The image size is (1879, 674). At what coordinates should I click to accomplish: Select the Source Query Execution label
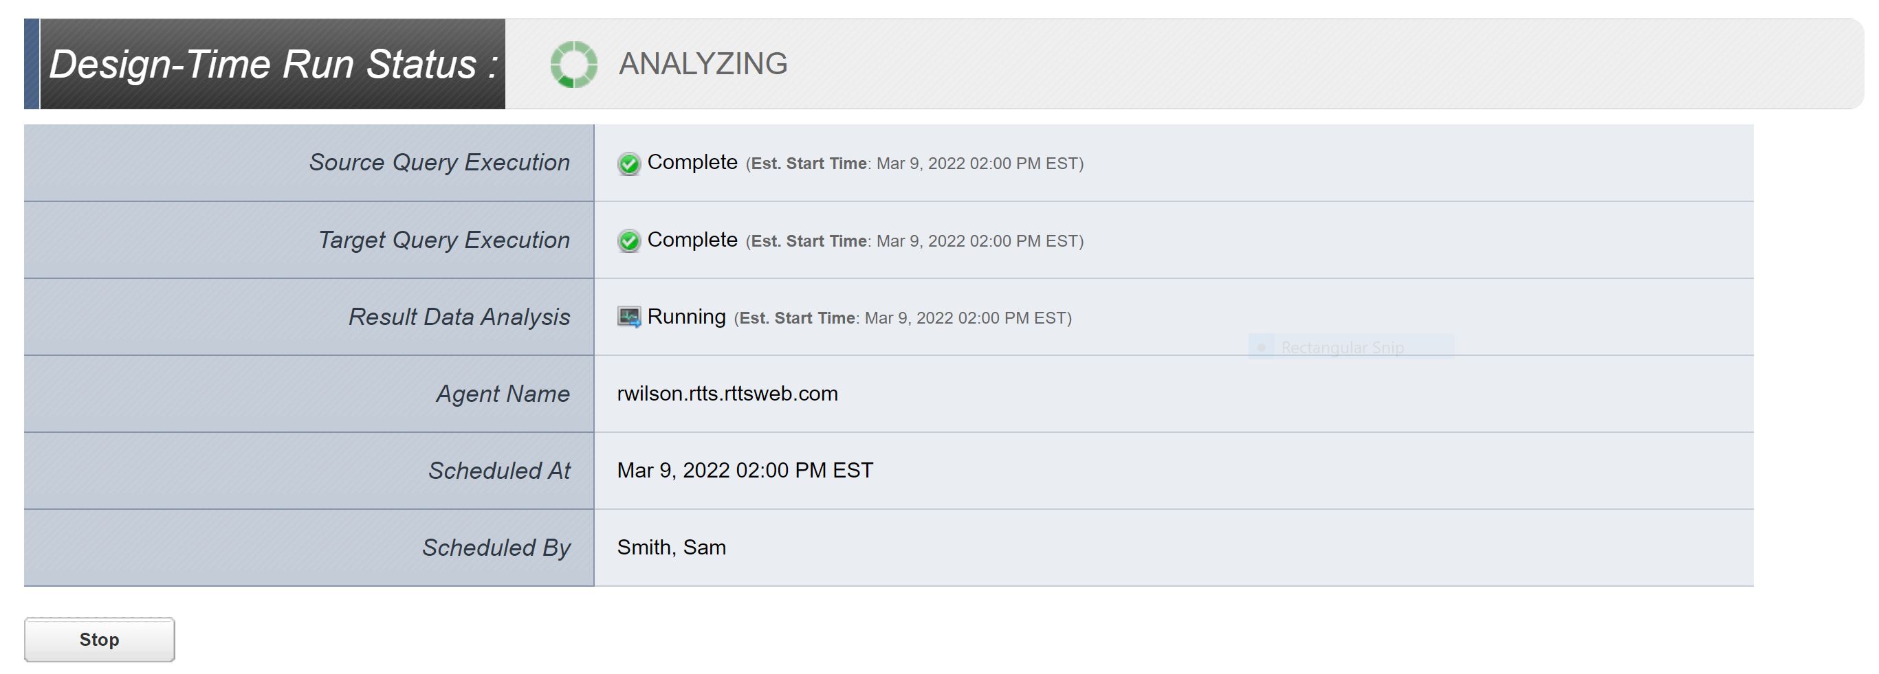point(439,163)
